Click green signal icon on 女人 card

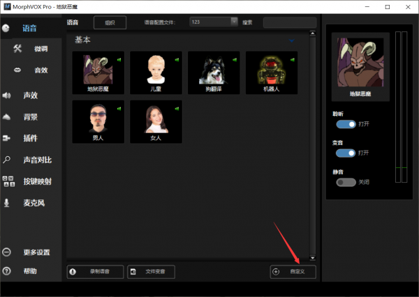(x=177, y=109)
